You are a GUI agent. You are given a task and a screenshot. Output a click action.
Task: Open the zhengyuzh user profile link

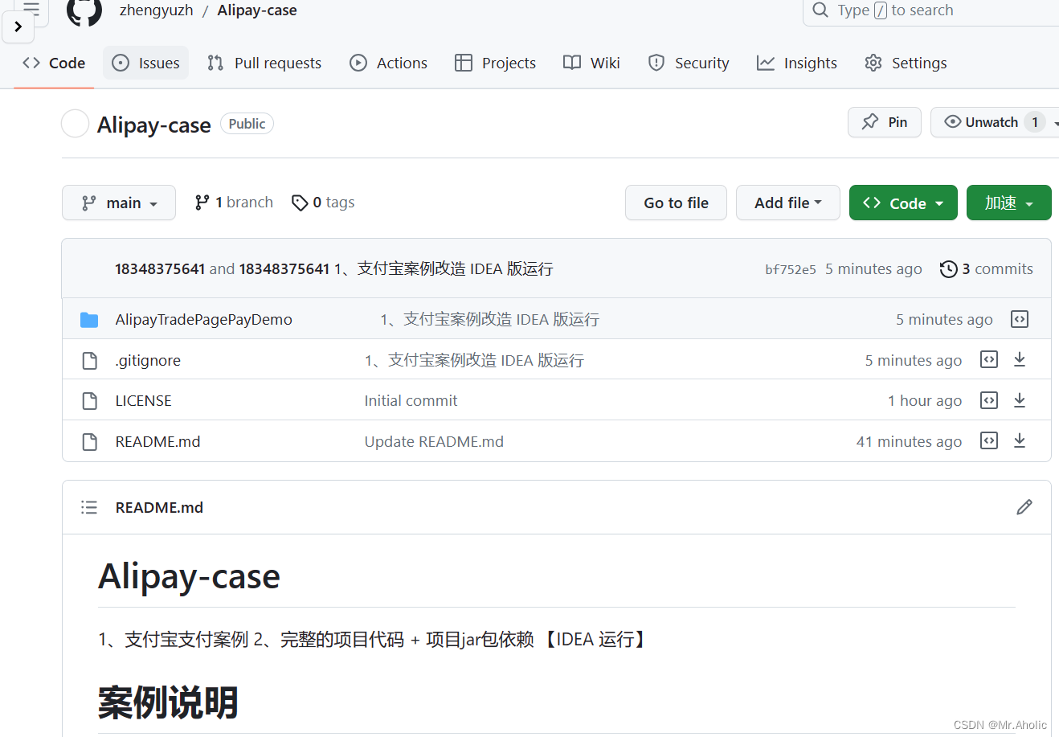(156, 10)
